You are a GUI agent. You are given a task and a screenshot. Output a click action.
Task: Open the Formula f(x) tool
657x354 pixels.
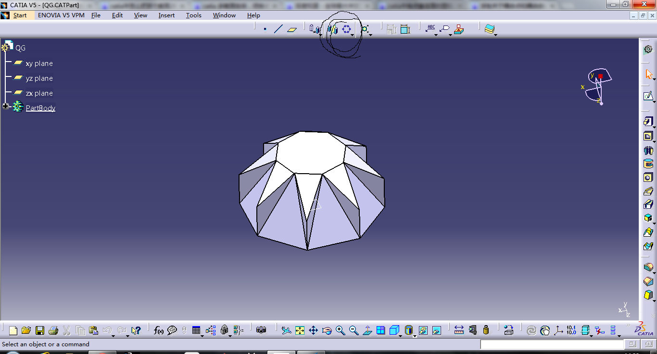158,330
